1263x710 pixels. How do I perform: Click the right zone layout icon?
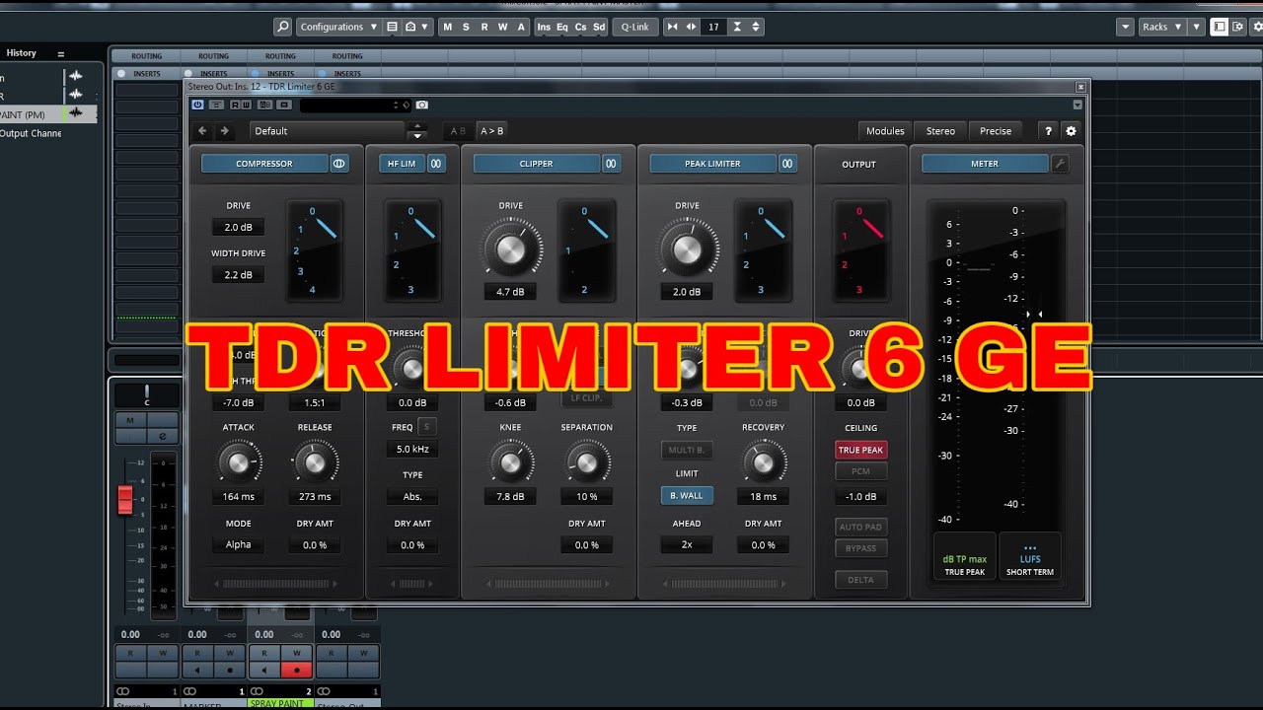tap(1237, 27)
